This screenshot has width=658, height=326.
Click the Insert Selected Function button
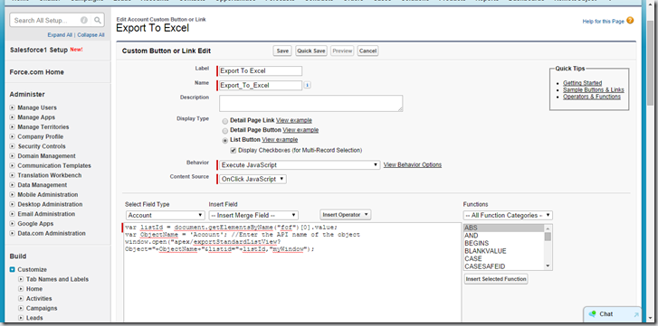[x=496, y=279]
